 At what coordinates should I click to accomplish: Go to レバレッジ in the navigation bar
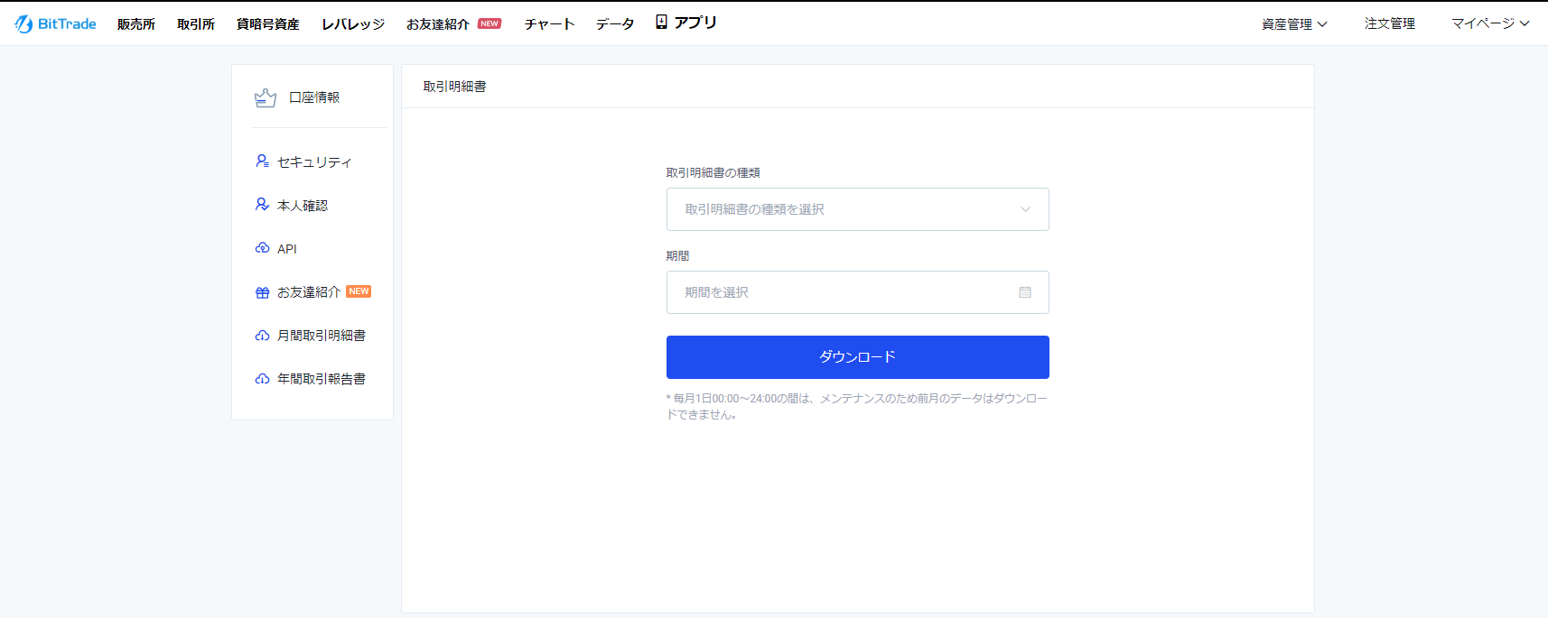point(353,24)
